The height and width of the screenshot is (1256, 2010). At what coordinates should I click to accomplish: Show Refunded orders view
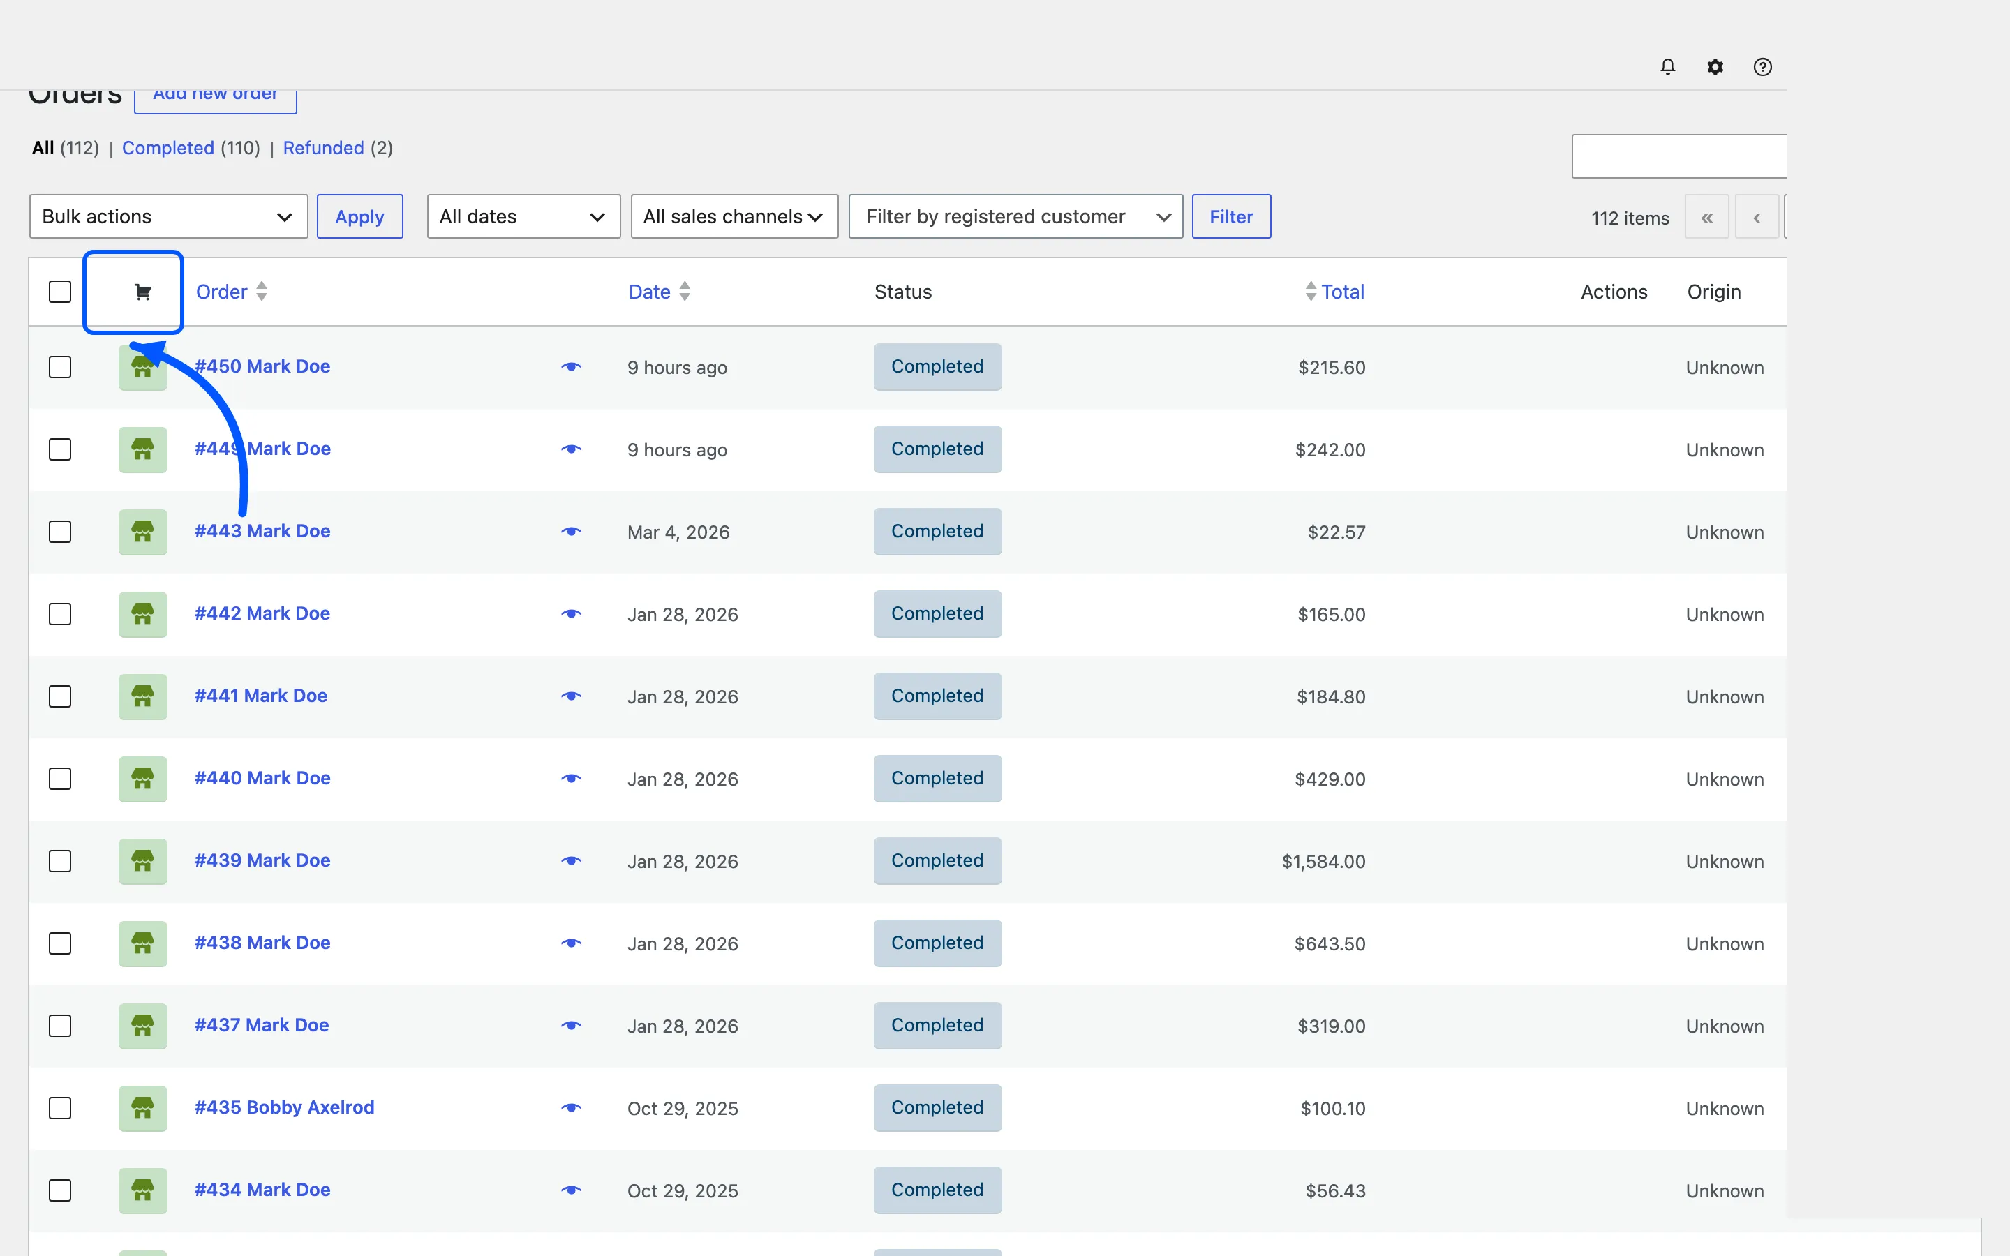(x=323, y=148)
